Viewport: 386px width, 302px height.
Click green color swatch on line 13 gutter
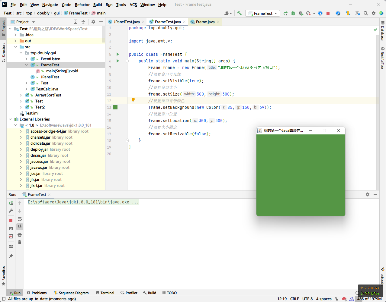pyautogui.click(x=115, y=107)
